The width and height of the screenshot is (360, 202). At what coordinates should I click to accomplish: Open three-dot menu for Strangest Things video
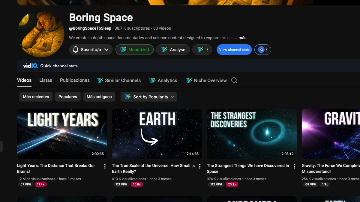coord(295,166)
